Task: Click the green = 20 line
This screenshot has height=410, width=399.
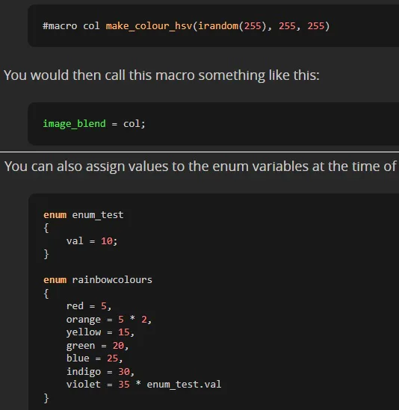Action: tap(97, 346)
